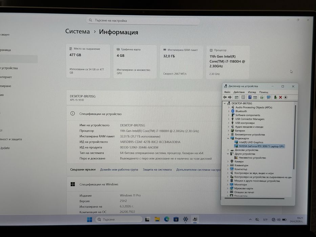Click the Графична карта 4 GB card

point(135,62)
